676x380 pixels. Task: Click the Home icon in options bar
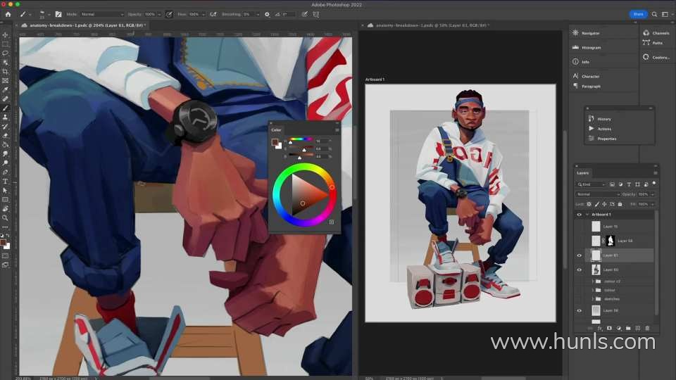[8, 14]
